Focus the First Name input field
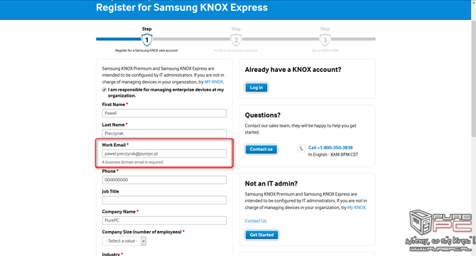The image size is (476, 256). pos(164,113)
